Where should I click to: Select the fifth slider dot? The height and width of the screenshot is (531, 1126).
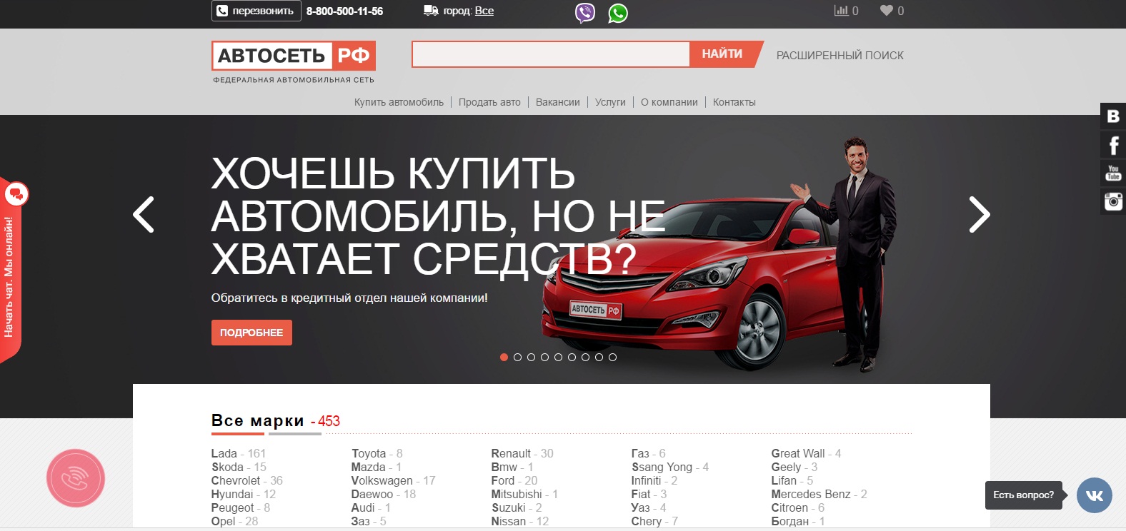[558, 357]
